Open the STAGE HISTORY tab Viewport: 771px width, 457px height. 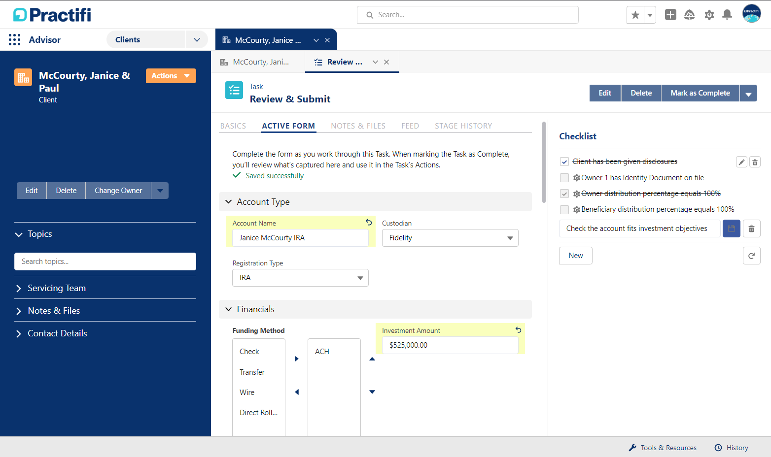tap(463, 126)
